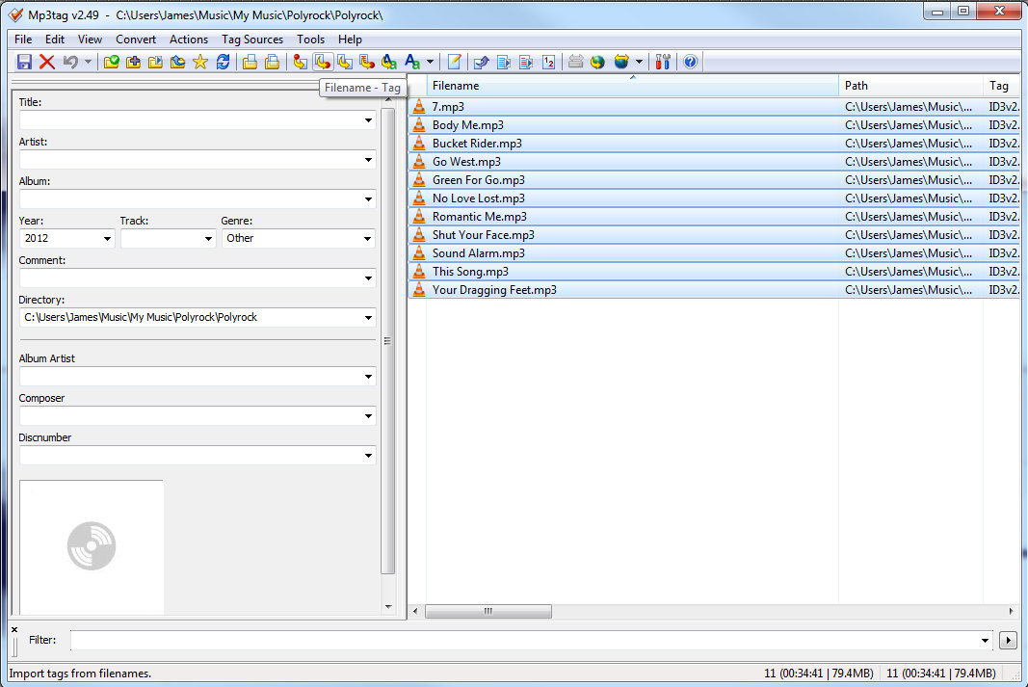Open the Actions dialog with the Aa icon
The image size is (1028, 687).
(x=411, y=62)
